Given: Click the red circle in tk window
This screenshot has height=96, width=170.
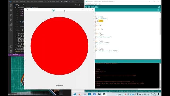Looking at the screenshot, I should pyautogui.click(x=59, y=46).
